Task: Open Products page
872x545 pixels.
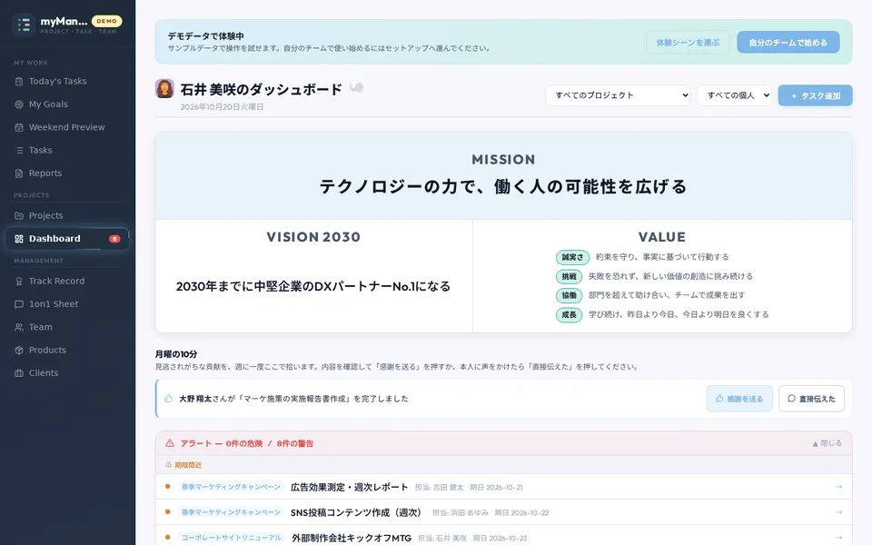Action: coord(67,351)
